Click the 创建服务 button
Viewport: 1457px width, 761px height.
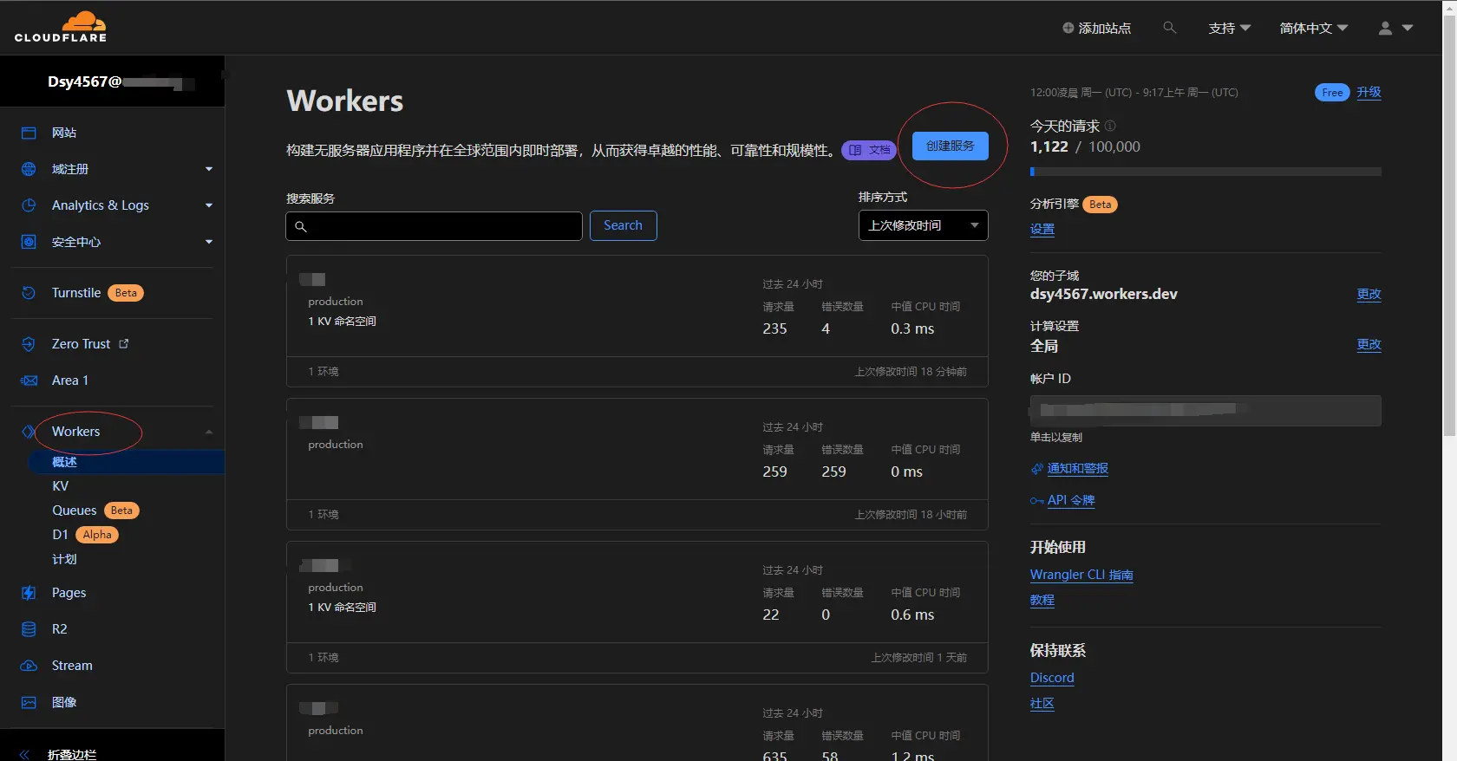point(950,146)
